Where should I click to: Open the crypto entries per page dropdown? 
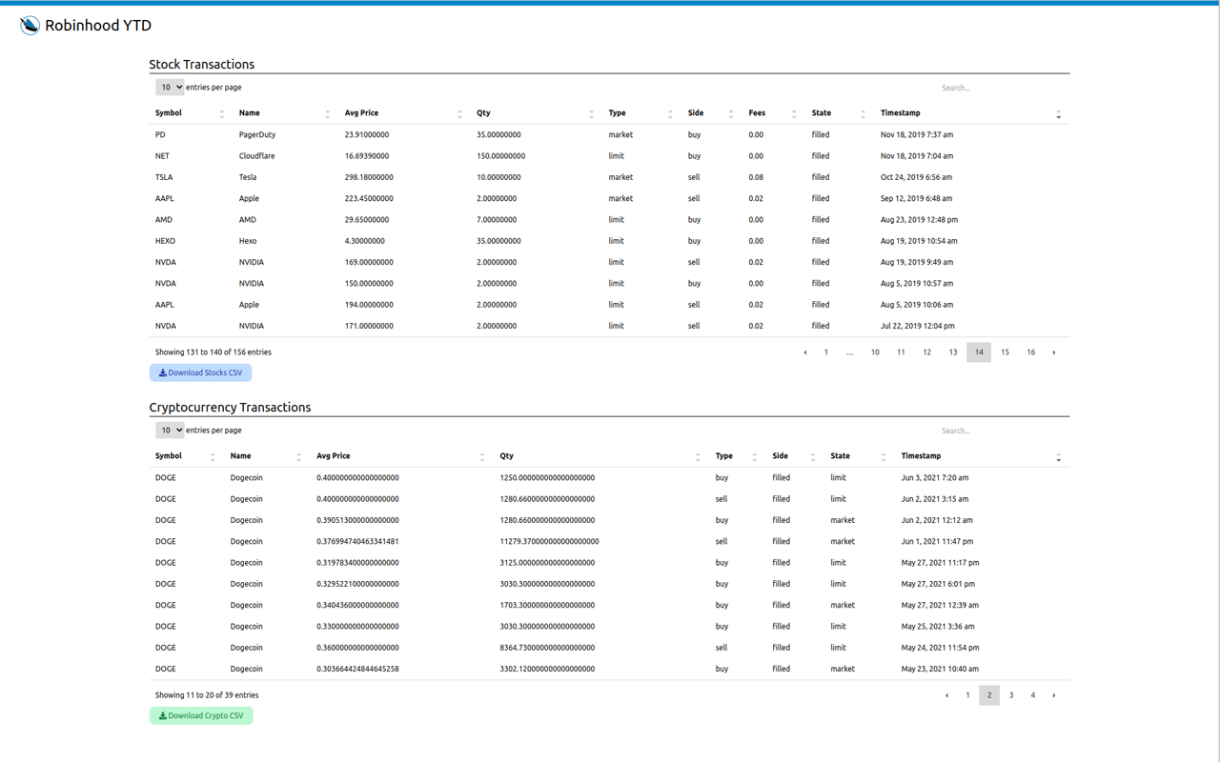pyautogui.click(x=170, y=430)
